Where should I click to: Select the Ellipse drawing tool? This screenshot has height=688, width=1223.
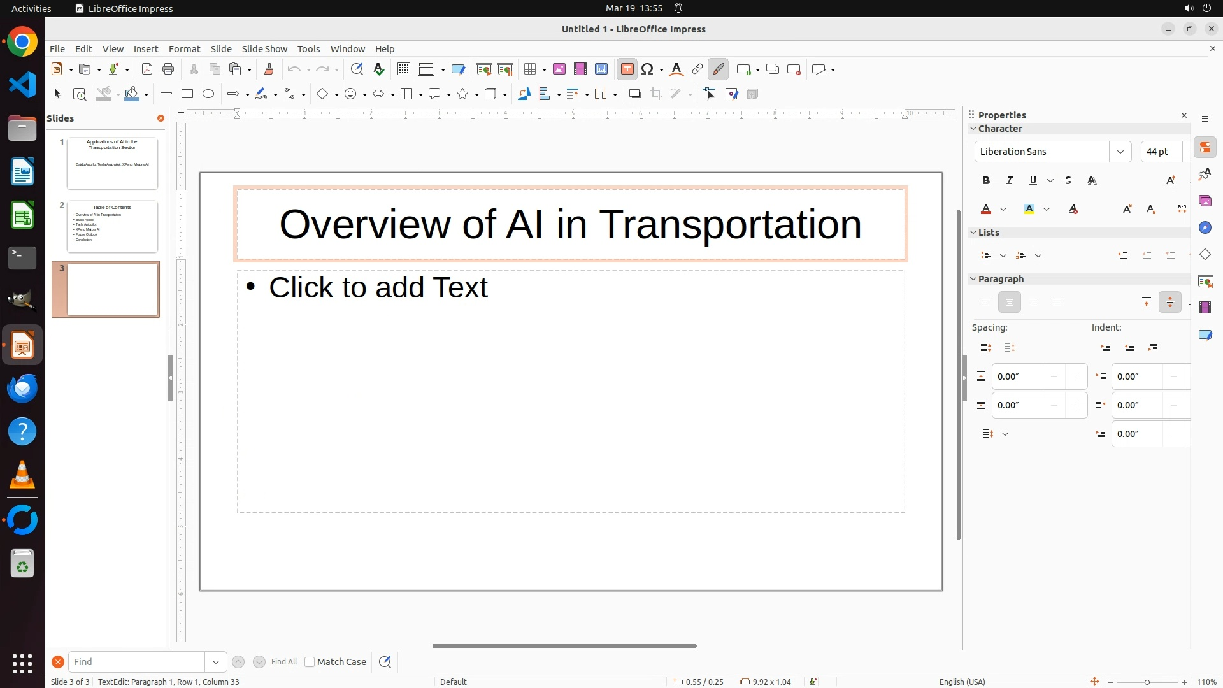208,94
